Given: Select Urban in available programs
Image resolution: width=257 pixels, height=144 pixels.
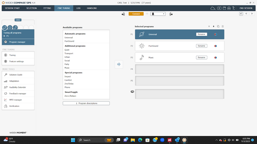Looking at the screenshot, I should 67,57.
